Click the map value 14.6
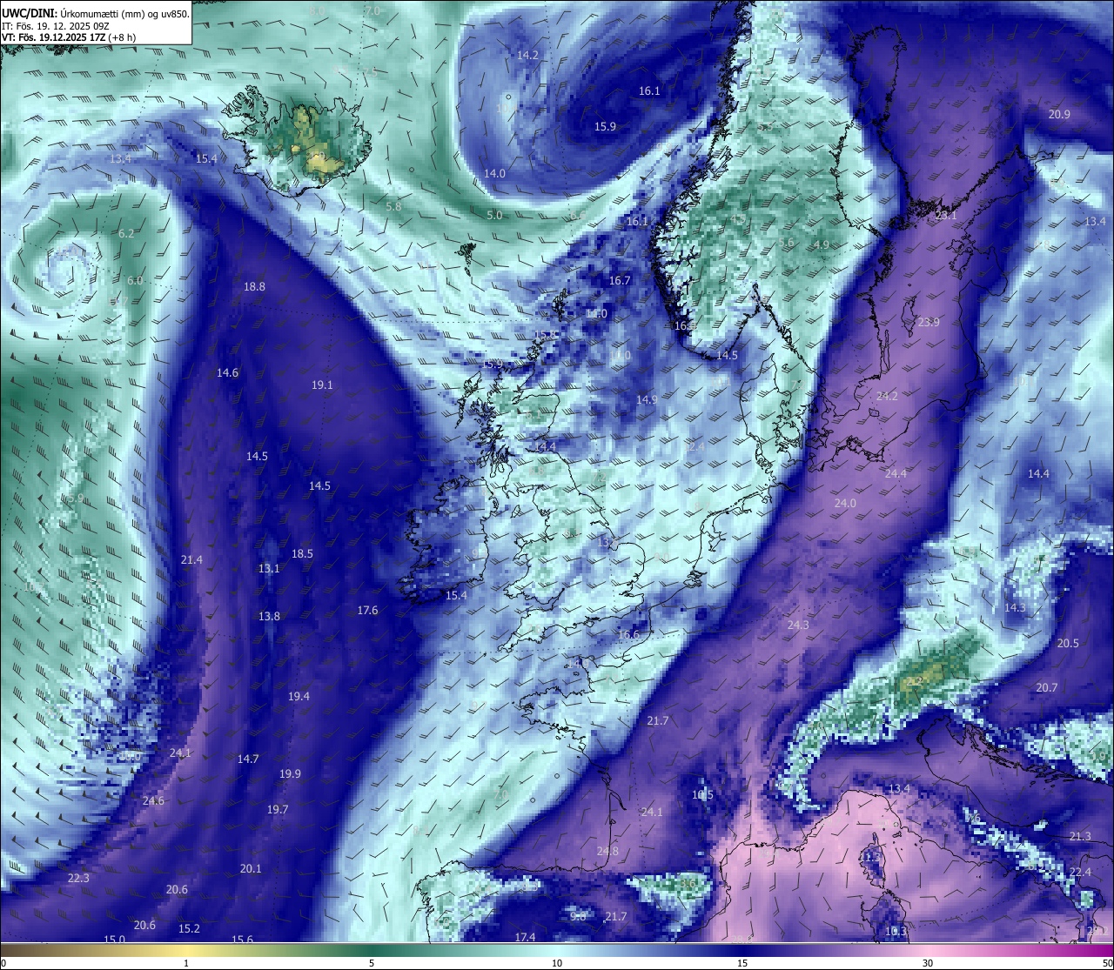Screen dimensions: 1114x970 click(x=227, y=372)
